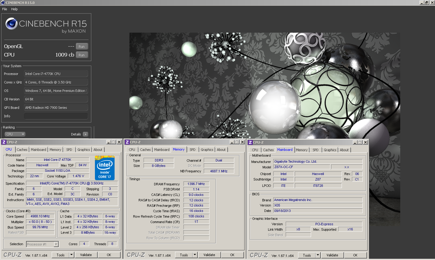Switch to Caches tab in first CPU-Z window

[22, 150]
